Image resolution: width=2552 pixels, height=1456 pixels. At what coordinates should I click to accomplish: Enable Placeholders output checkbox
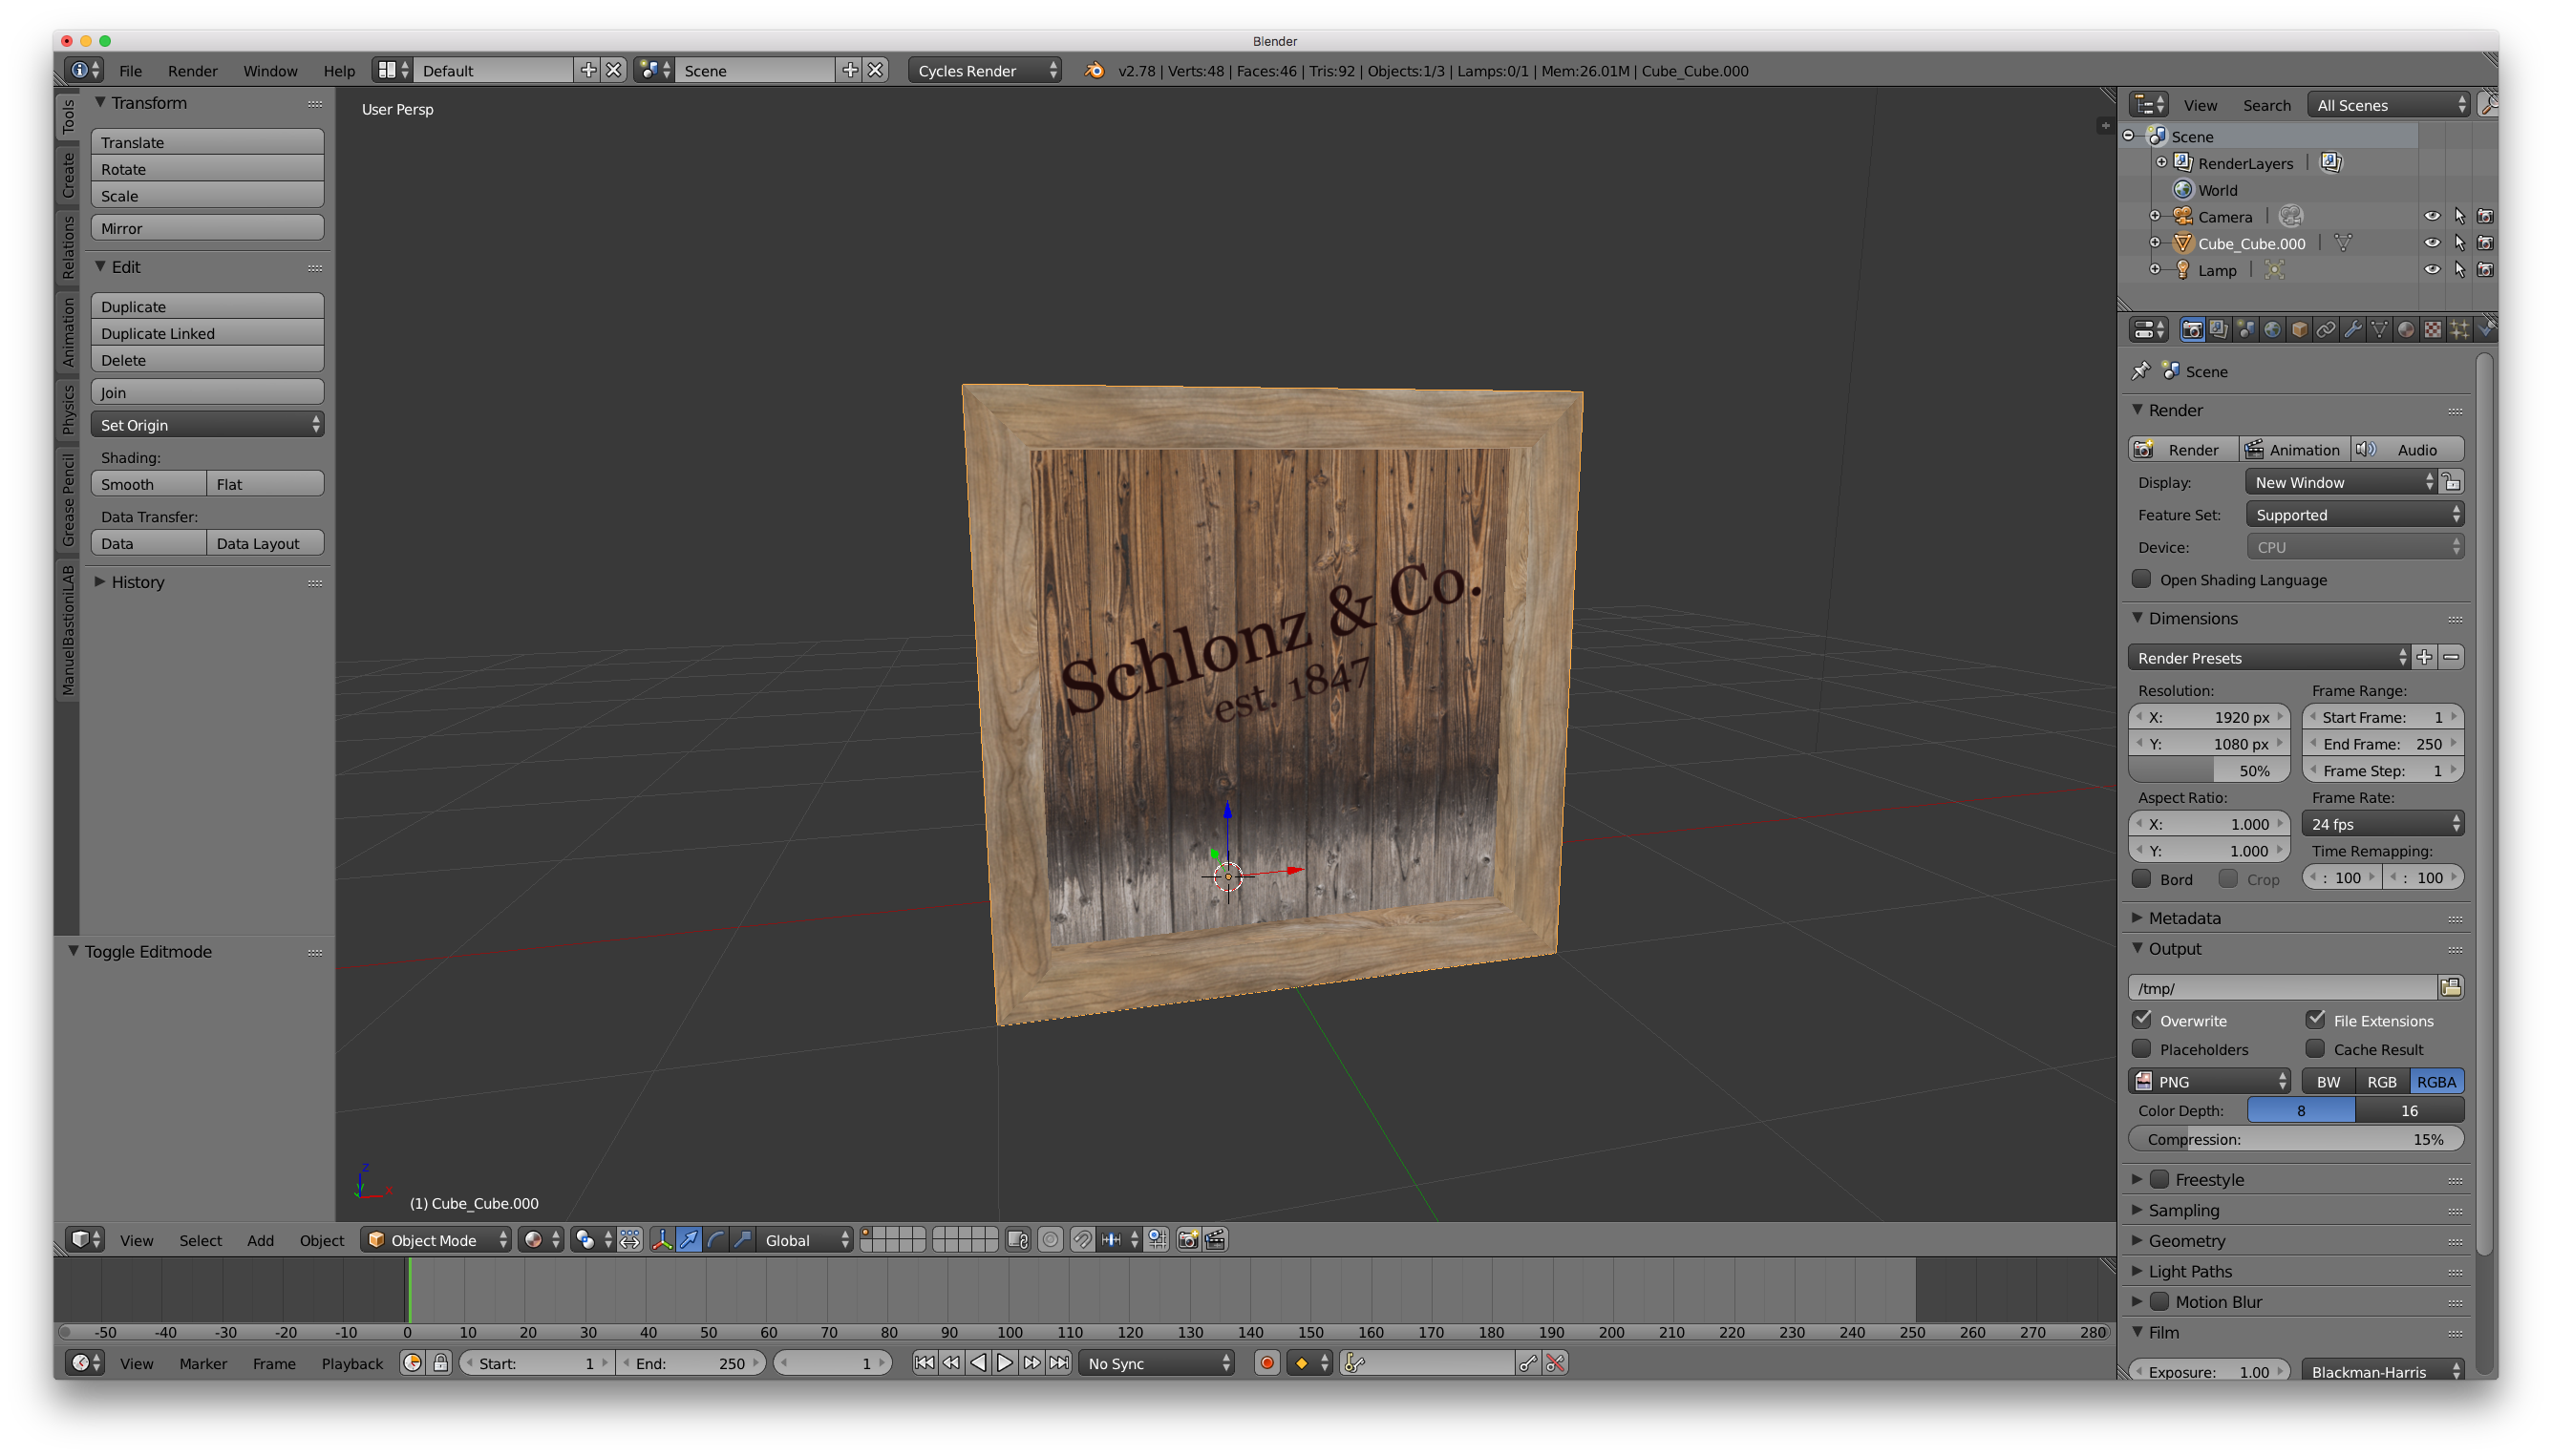coord(2142,1047)
